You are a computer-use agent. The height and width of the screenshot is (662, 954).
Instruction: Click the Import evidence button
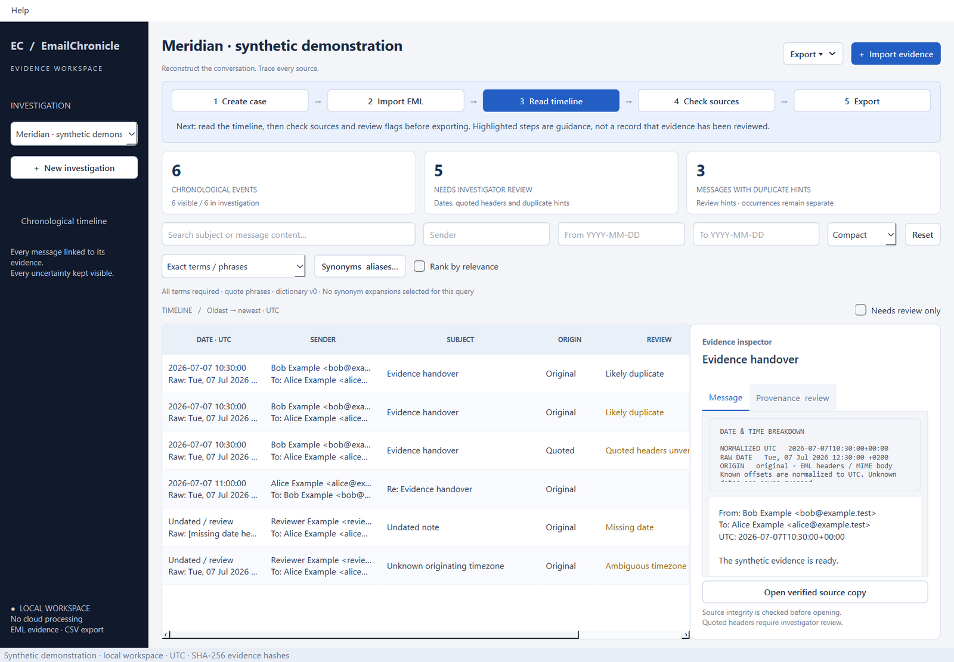point(896,54)
